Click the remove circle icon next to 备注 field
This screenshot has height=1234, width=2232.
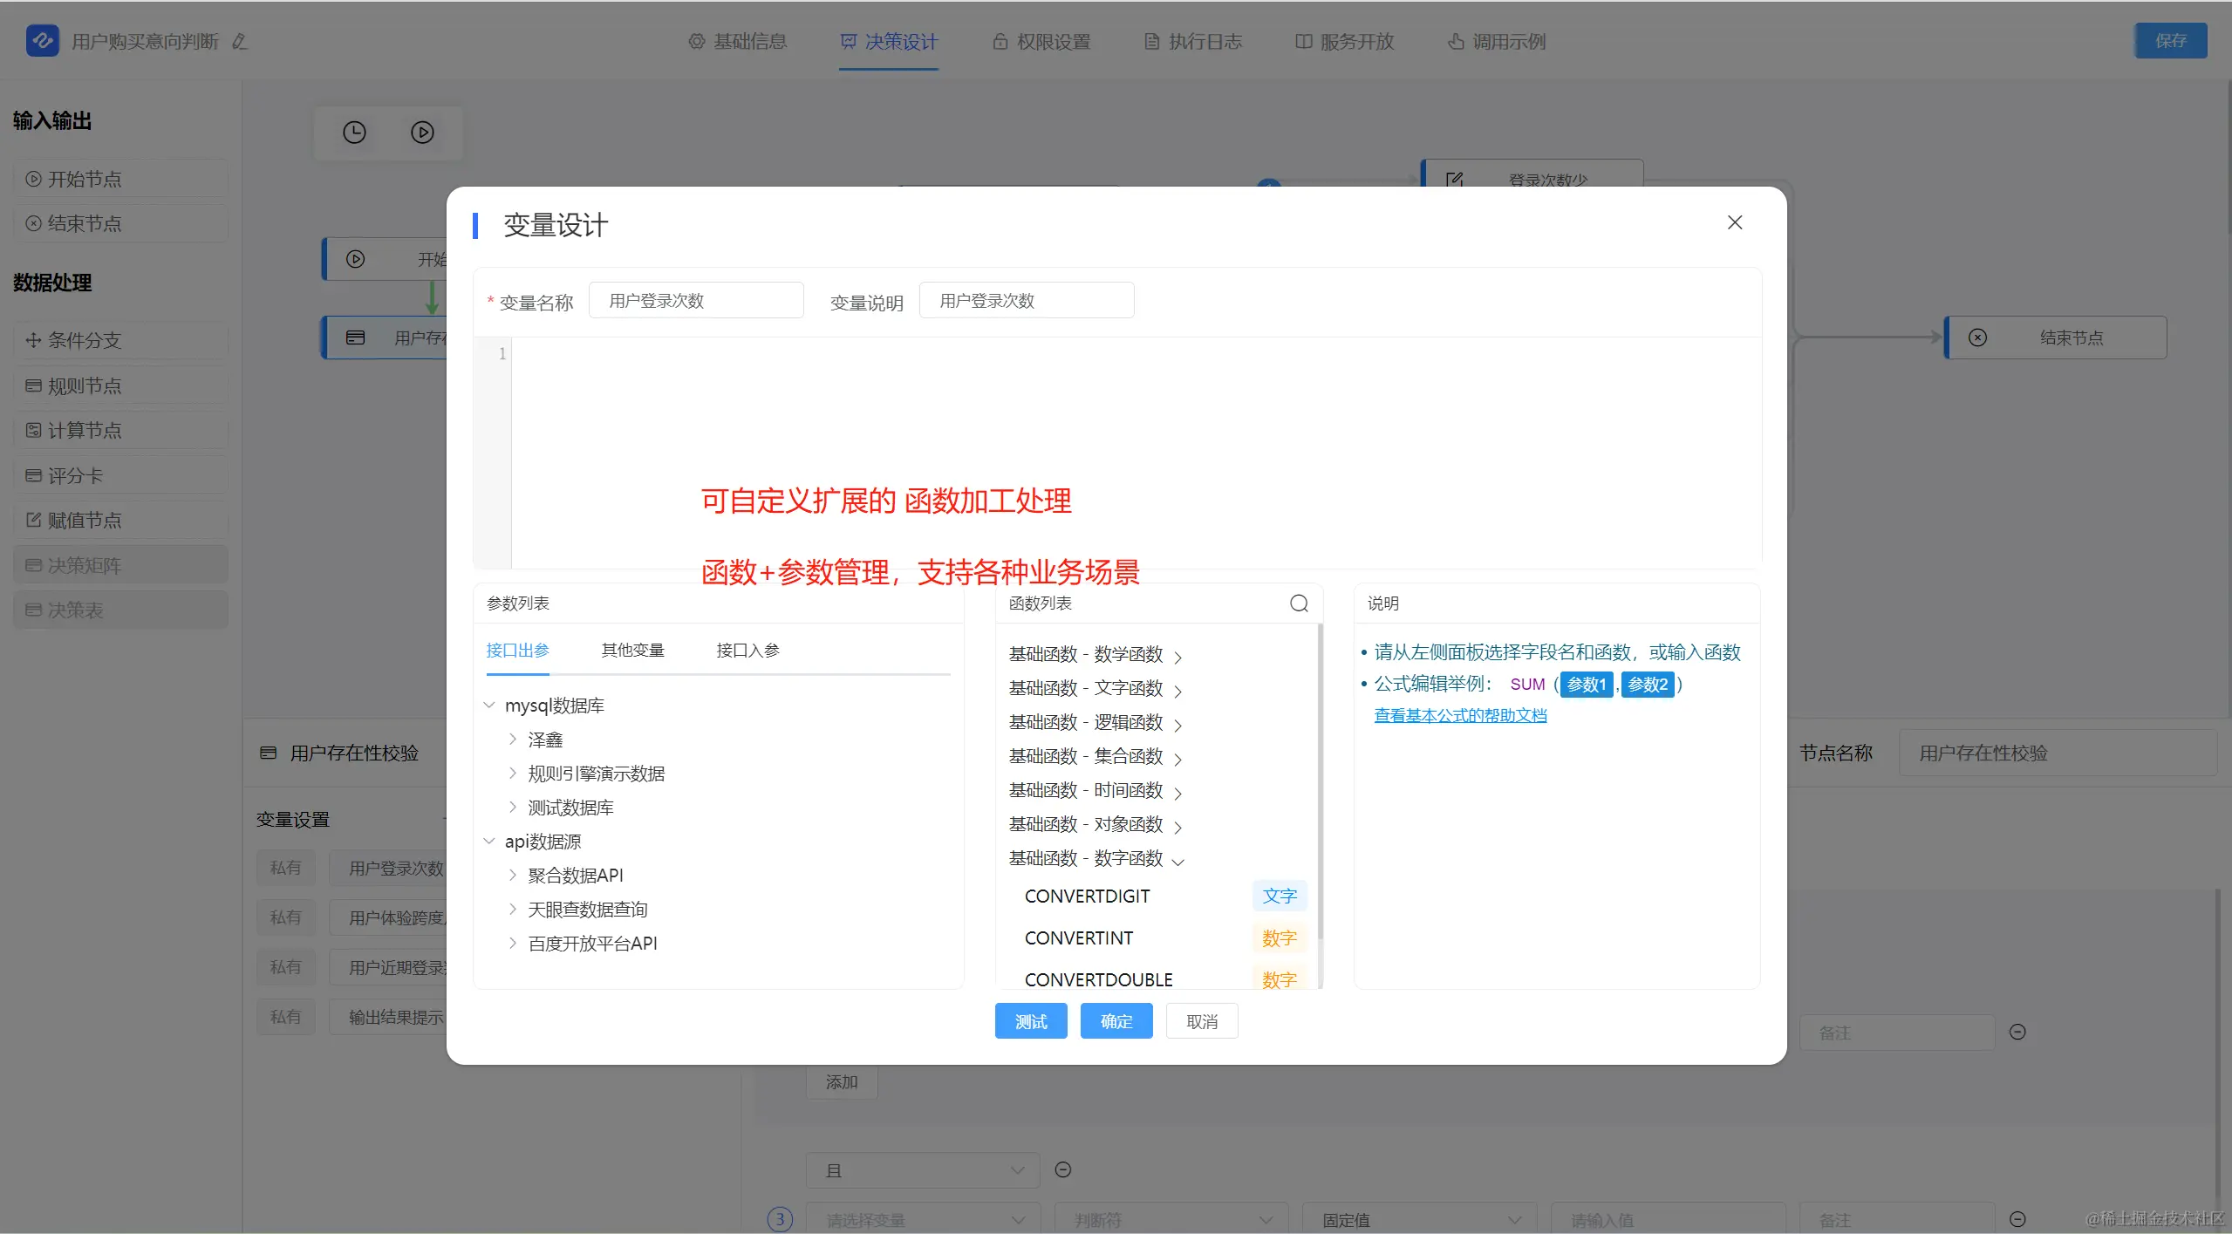click(x=2017, y=1033)
